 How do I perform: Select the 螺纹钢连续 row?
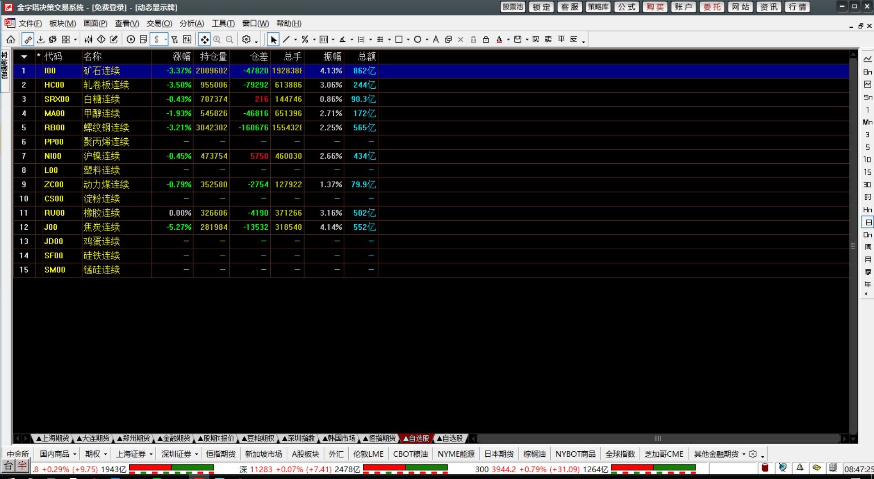[431, 128]
